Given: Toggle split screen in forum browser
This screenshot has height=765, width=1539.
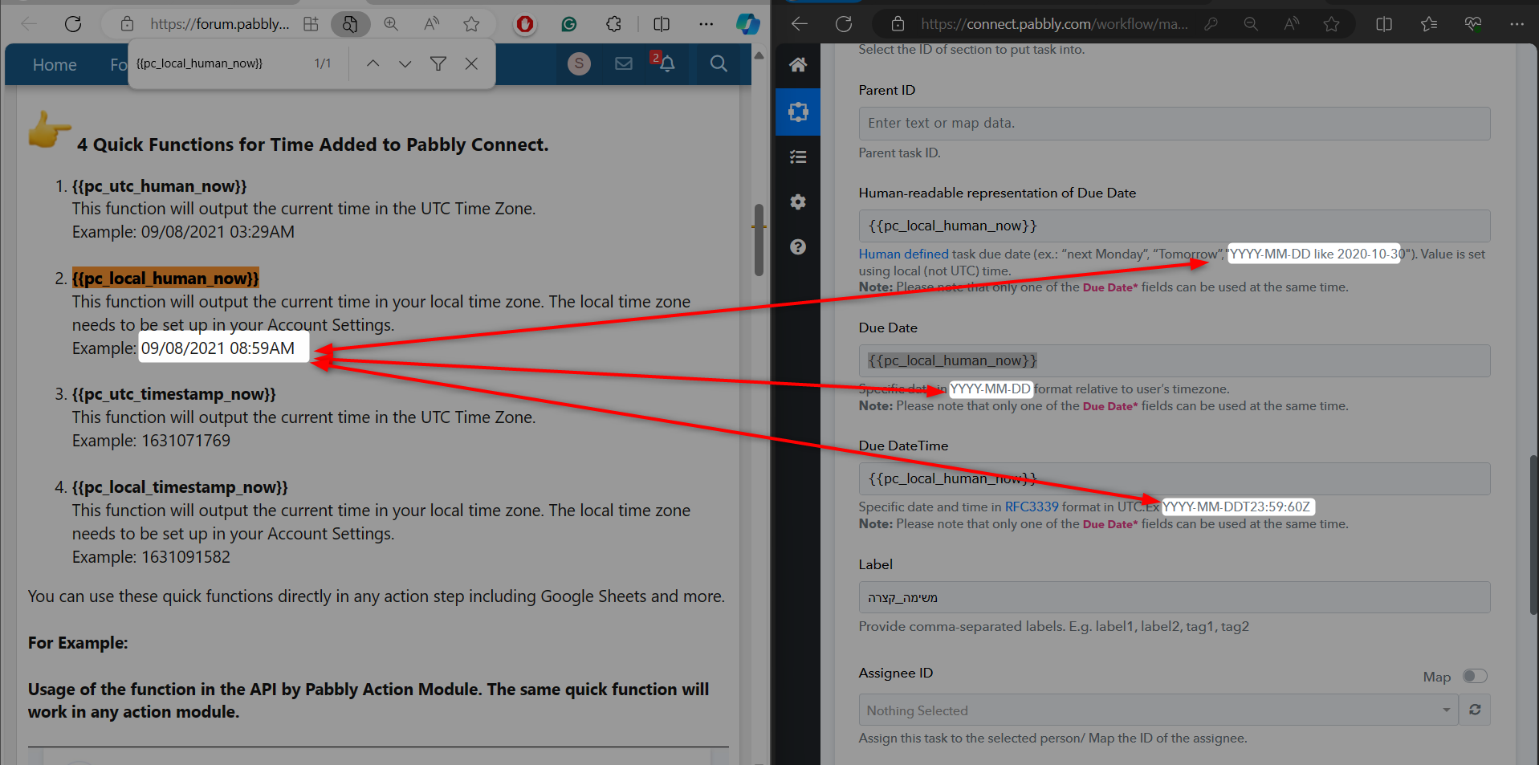Looking at the screenshot, I should (x=662, y=24).
